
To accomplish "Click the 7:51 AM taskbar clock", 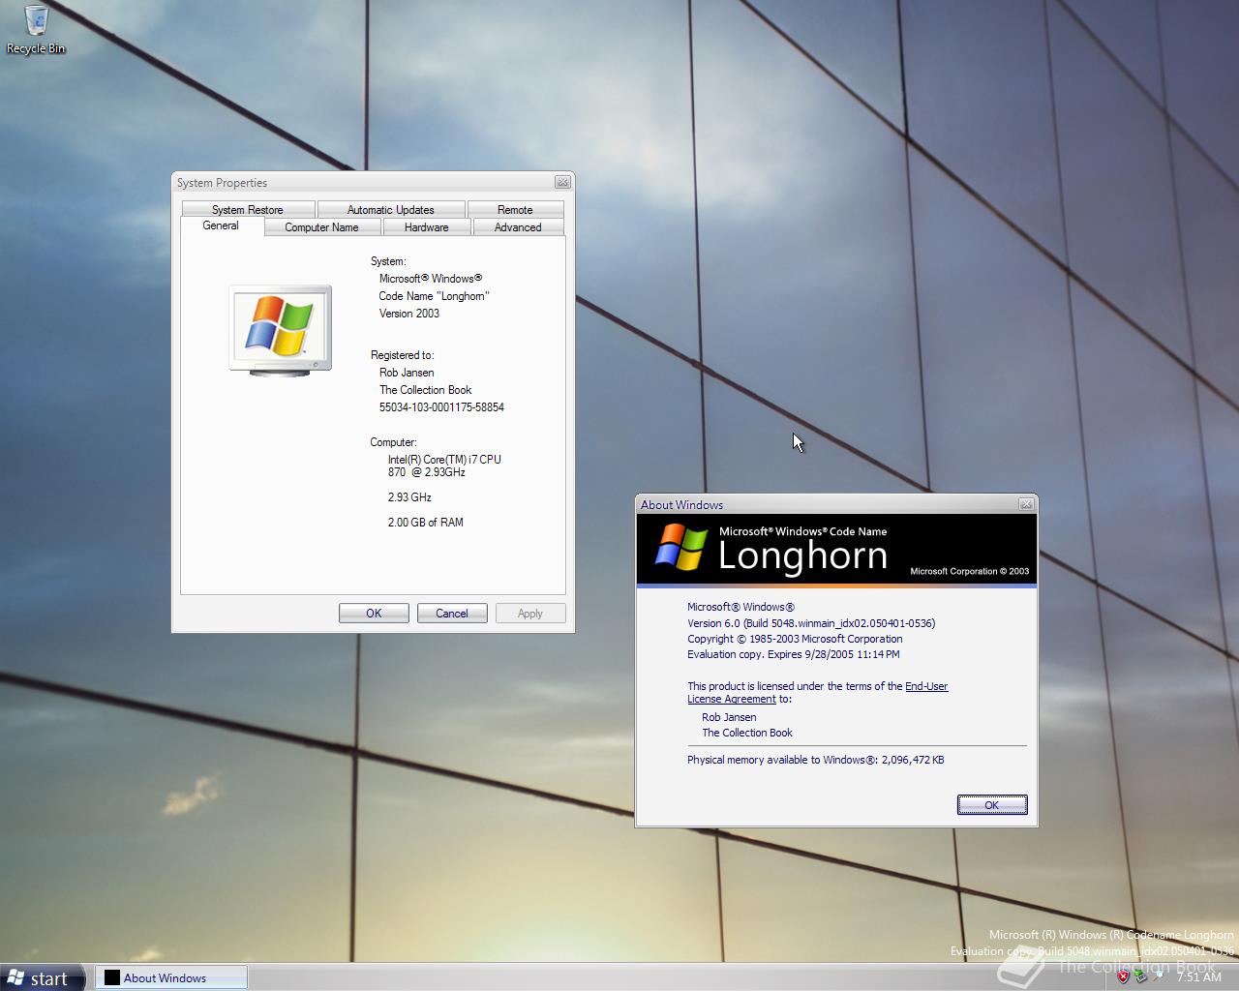I will point(1199,977).
